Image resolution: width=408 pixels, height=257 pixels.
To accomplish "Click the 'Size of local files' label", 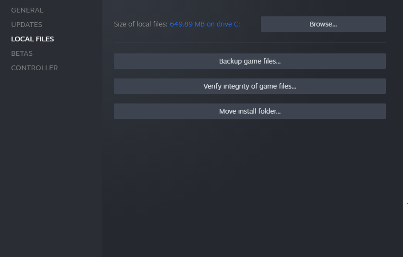I will click(141, 24).
